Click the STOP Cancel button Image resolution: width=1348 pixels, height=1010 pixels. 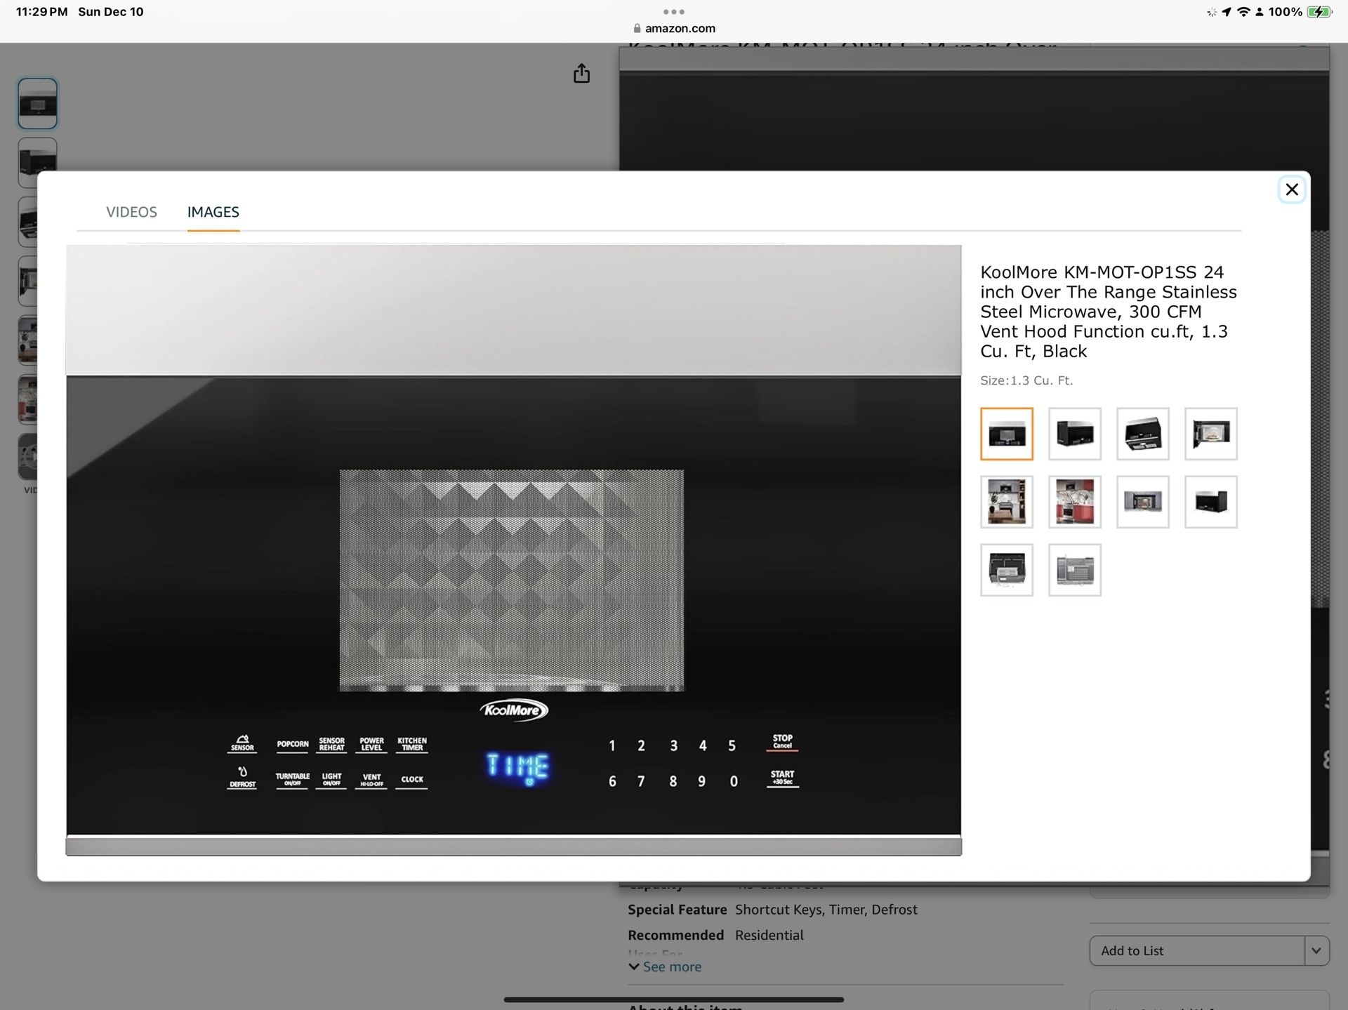click(x=782, y=744)
